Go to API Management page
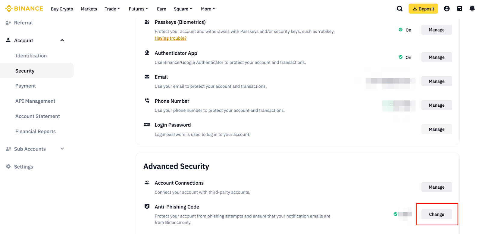Viewport: 482px width, 234px height. [35, 101]
